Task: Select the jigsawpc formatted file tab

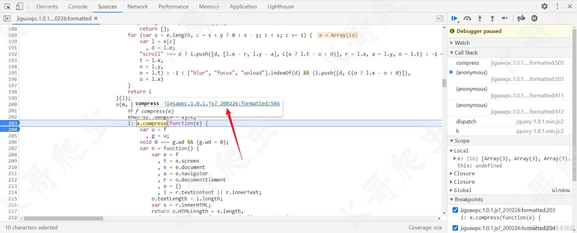Action: 54,19
